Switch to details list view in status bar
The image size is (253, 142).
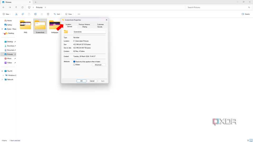tap(248, 140)
